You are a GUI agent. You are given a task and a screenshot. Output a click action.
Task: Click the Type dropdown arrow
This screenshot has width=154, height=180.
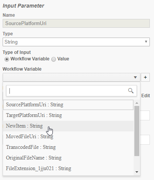coord(146,42)
